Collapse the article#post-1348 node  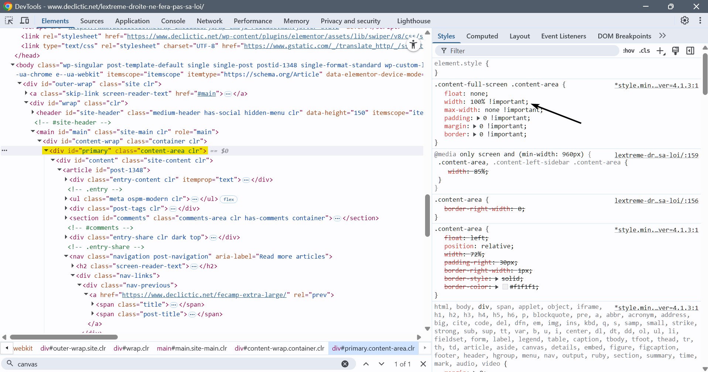59,170
